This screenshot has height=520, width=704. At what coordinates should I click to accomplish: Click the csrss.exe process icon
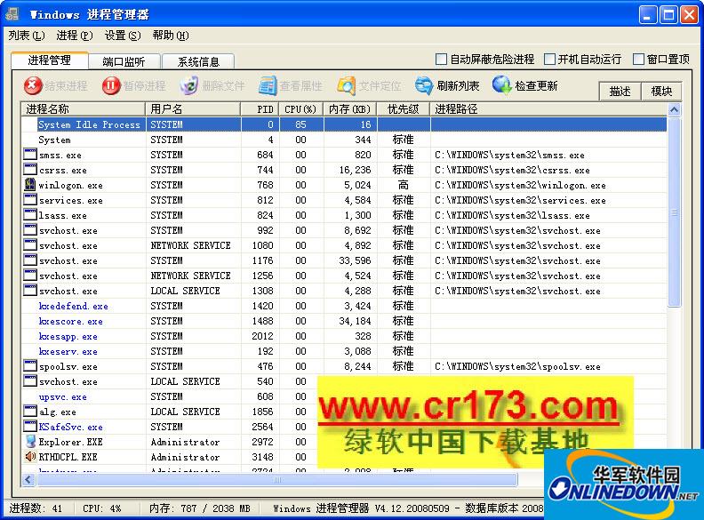30,170
